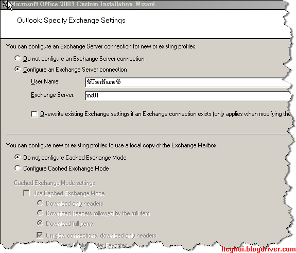Toggle 'On slow connections, download only headers'
Screen dimensions: 296x253
point(40,235)
